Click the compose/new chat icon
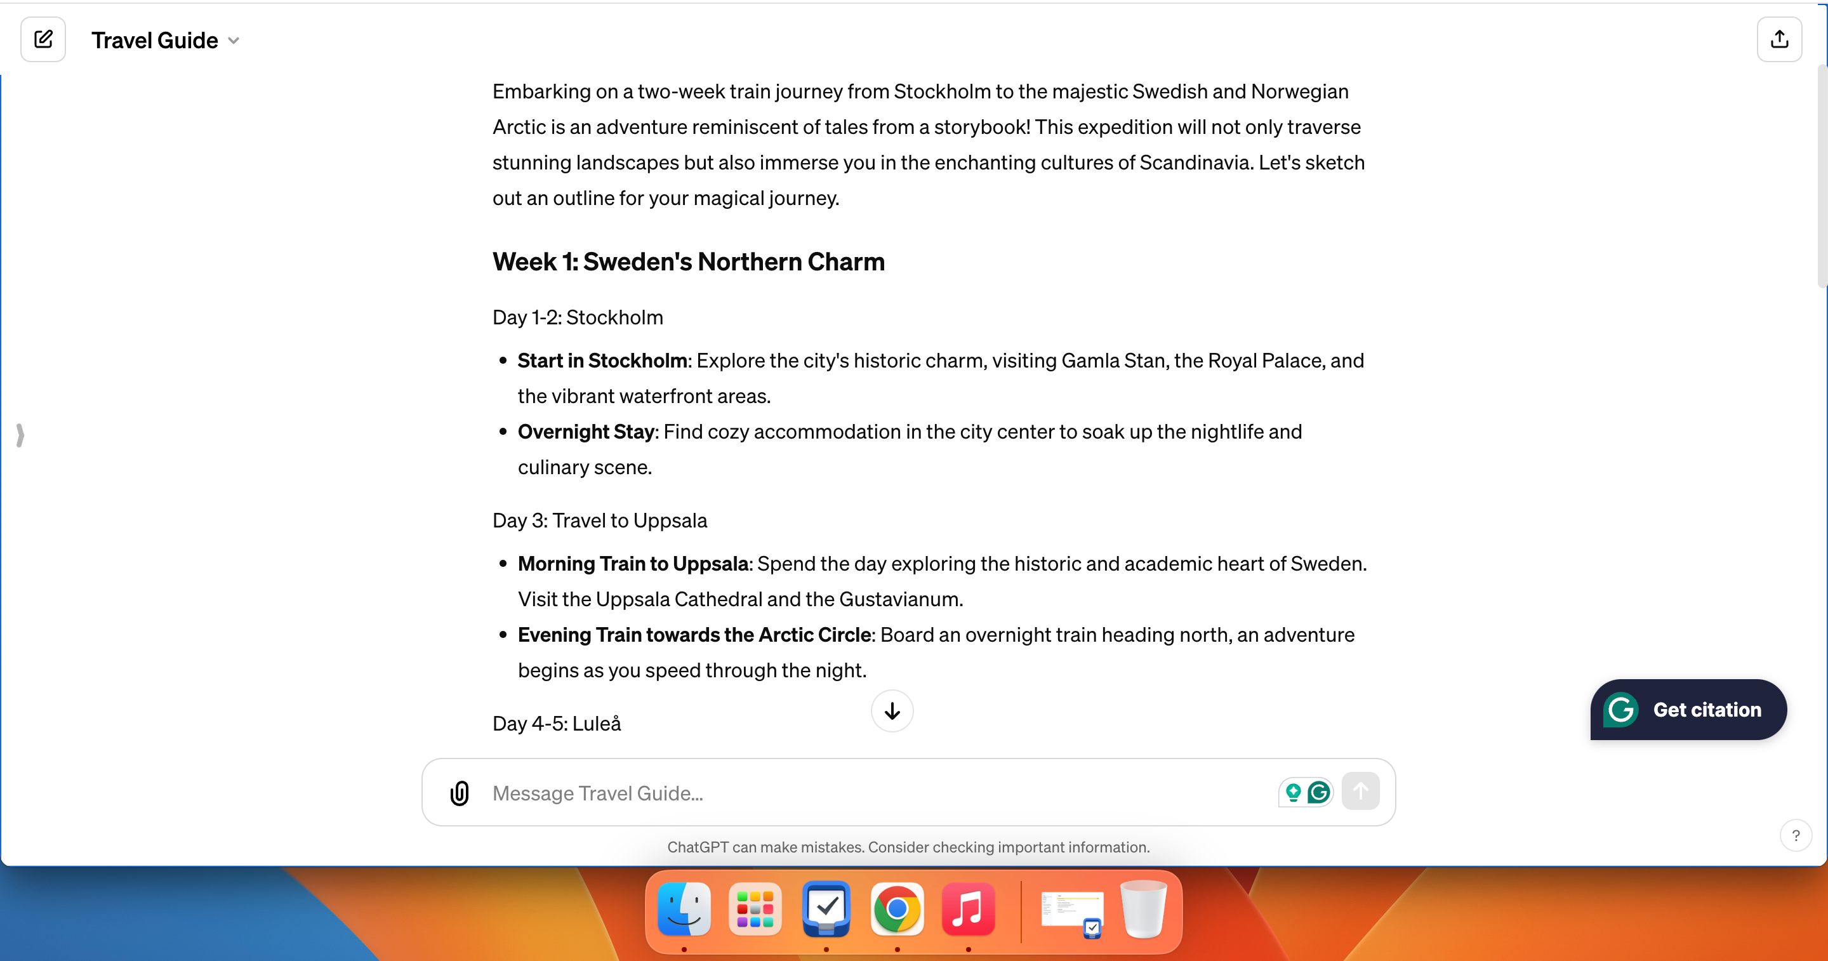 [43, 40]
